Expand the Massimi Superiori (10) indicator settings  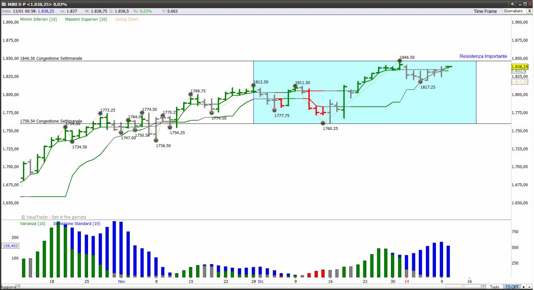coord(86,19)
